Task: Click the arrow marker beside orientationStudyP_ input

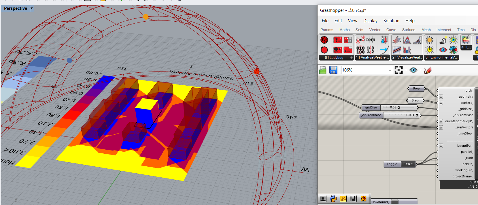Action: coord(441,121)
